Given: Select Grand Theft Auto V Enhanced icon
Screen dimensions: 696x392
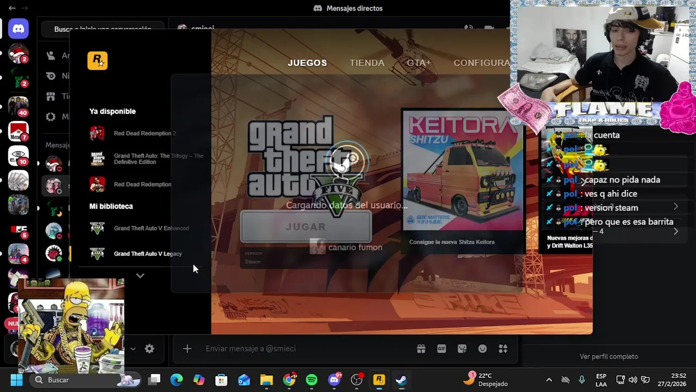Looking at the screenshot, I should pos(97,228).
